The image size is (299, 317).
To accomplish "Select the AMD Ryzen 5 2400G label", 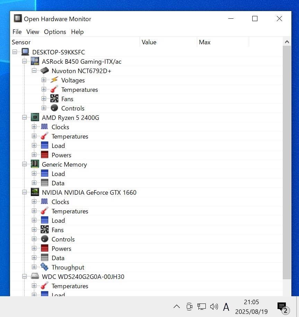I will (71, 118).
